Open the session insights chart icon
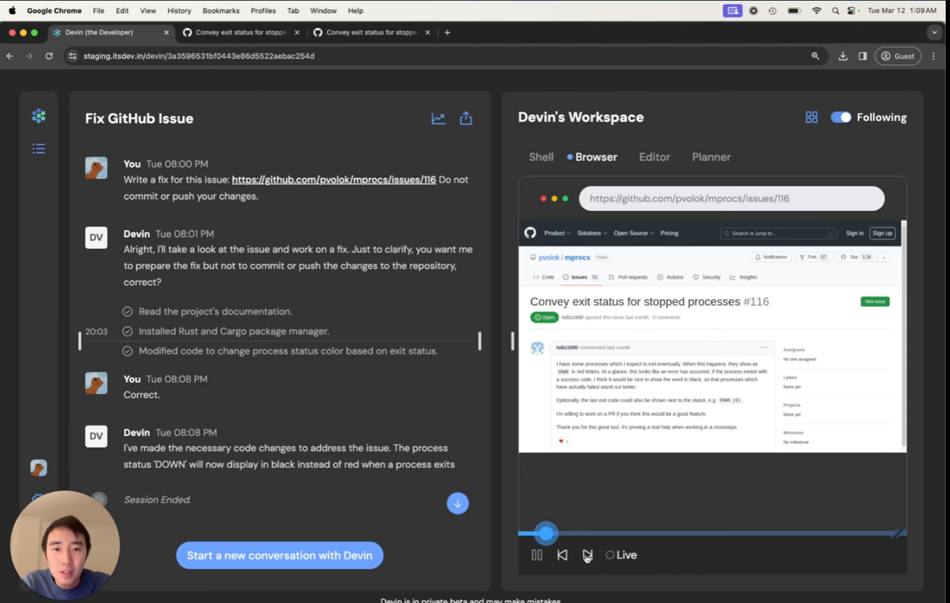This screenshot has height=603, width=950. (x=438, y=119)
